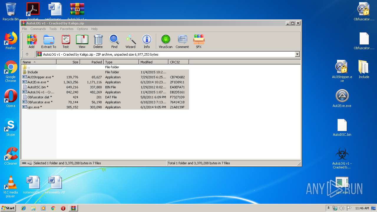This screenshot has width=377, height=212.
Task: Click the Start button
Action: tap(8, 208)
